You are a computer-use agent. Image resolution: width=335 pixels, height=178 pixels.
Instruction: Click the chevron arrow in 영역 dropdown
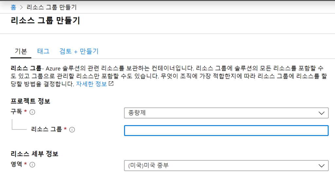click(321, 166)
